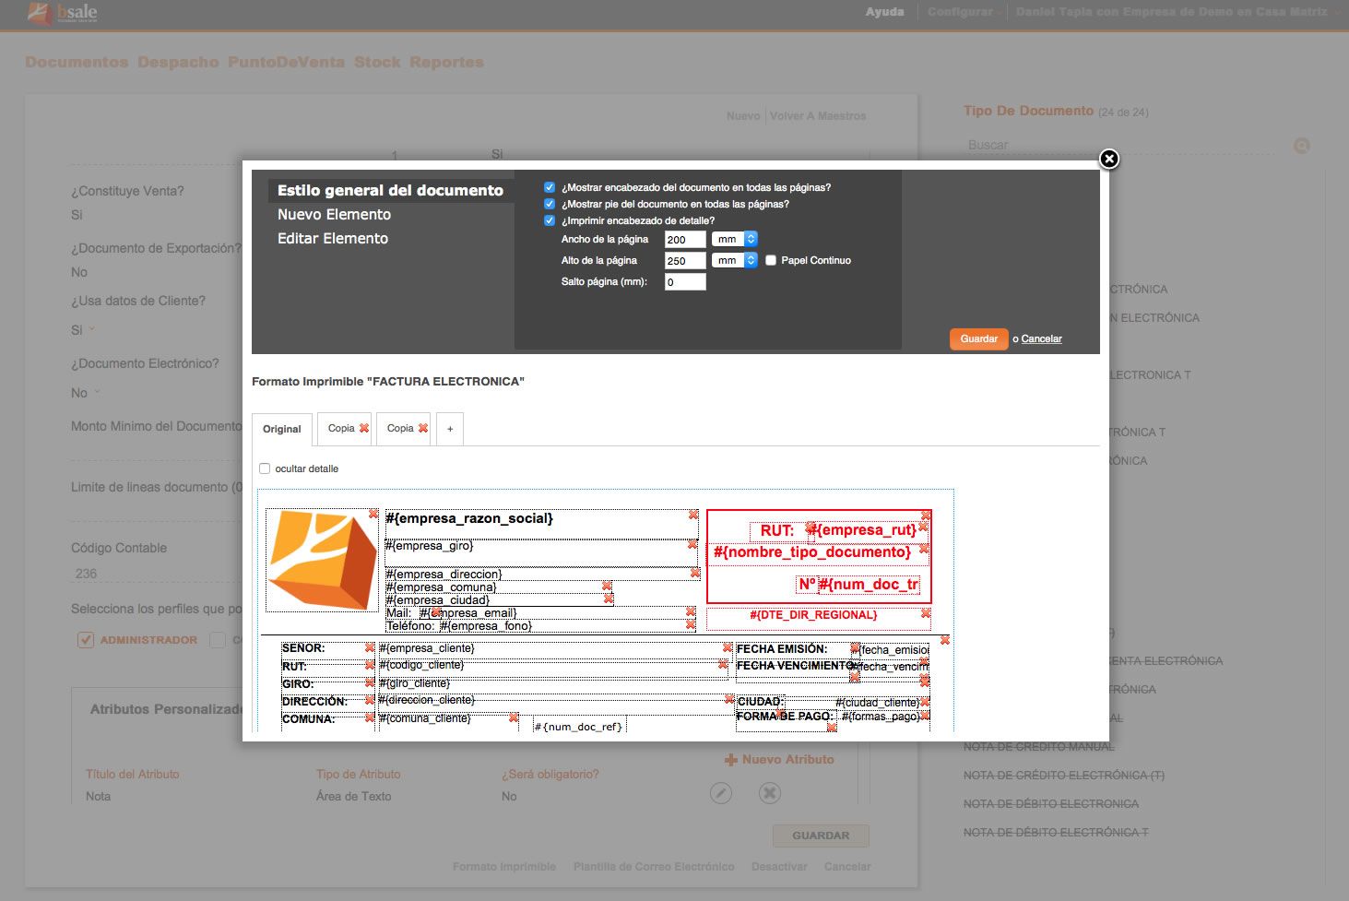Switch to the Original tab
Image resolution: width=1349 pixels, height=901 pixels.
click(x=281, y=429)
